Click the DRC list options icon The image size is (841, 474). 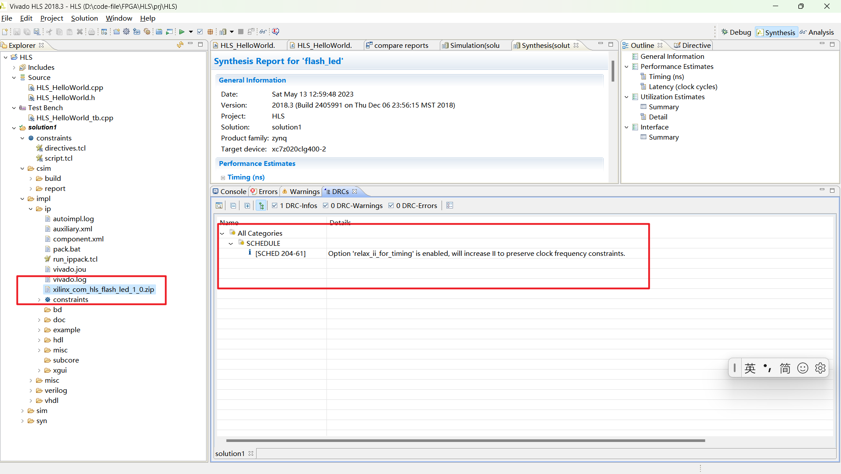pos(449,205)
